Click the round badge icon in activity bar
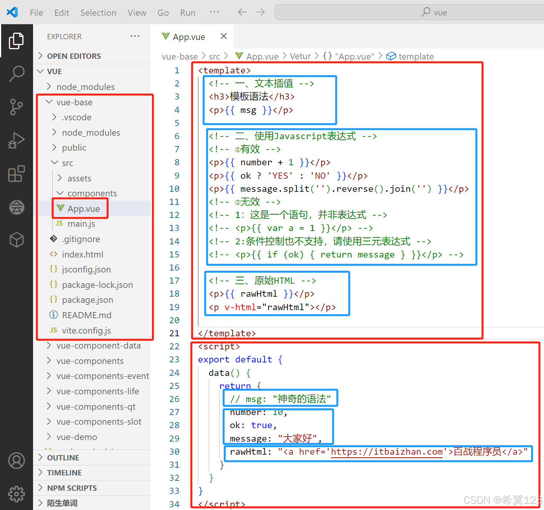The height and width of the screenshot is (510, 544). pos(17,207)
